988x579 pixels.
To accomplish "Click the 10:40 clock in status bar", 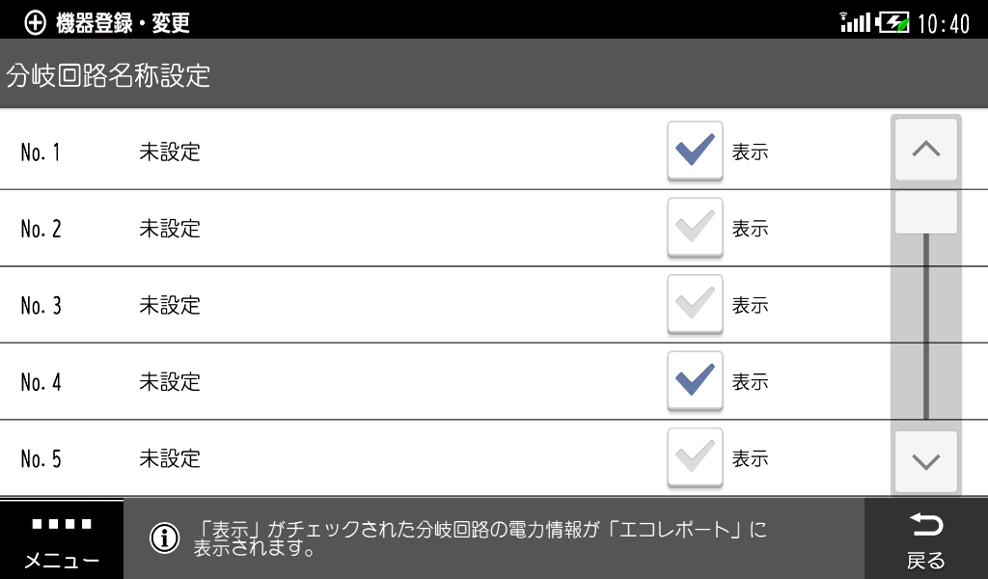I will 944,23.
